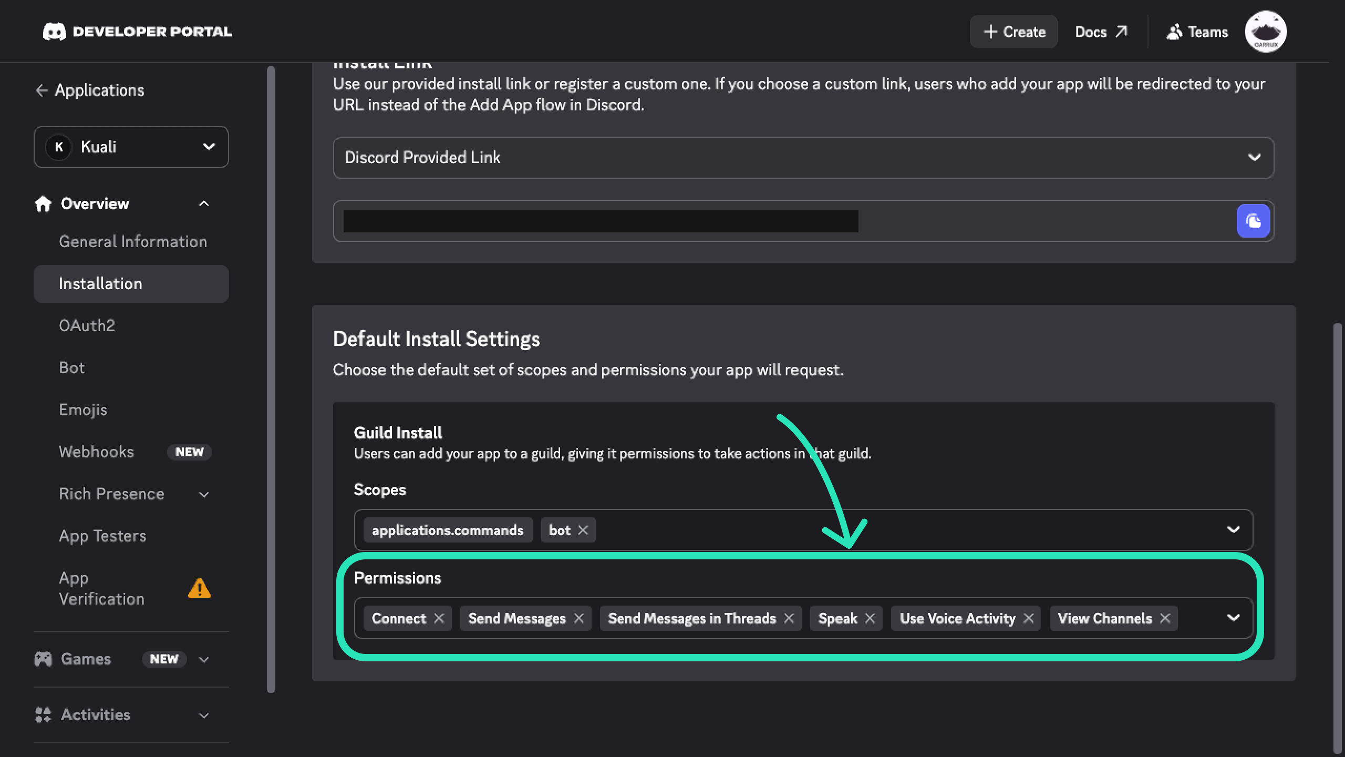Remove the Send Messages permission
The image size is (1345, 757).
(x=578, y=618)
